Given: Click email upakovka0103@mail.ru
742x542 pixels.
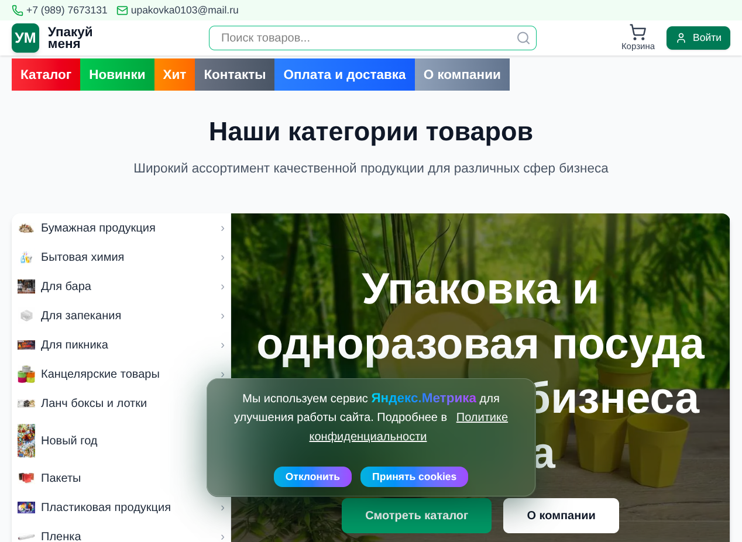Looking at the screenshot, I should 185,11.
